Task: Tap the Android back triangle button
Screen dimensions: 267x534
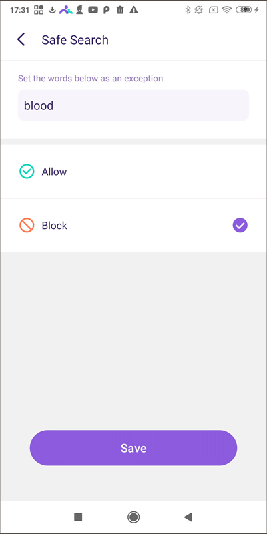Action: (188, 517)
